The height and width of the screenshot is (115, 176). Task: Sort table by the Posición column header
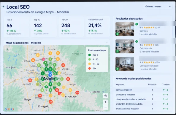(152, 84)
